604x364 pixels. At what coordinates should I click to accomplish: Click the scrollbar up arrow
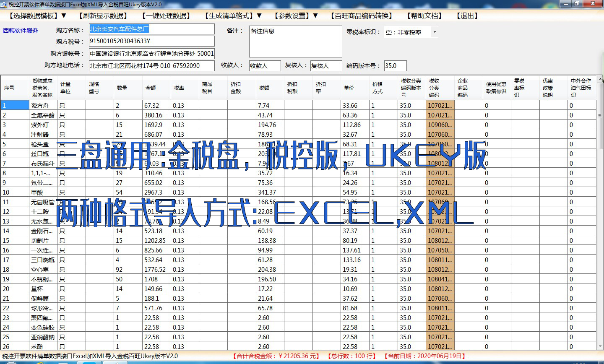coord(601,79)
